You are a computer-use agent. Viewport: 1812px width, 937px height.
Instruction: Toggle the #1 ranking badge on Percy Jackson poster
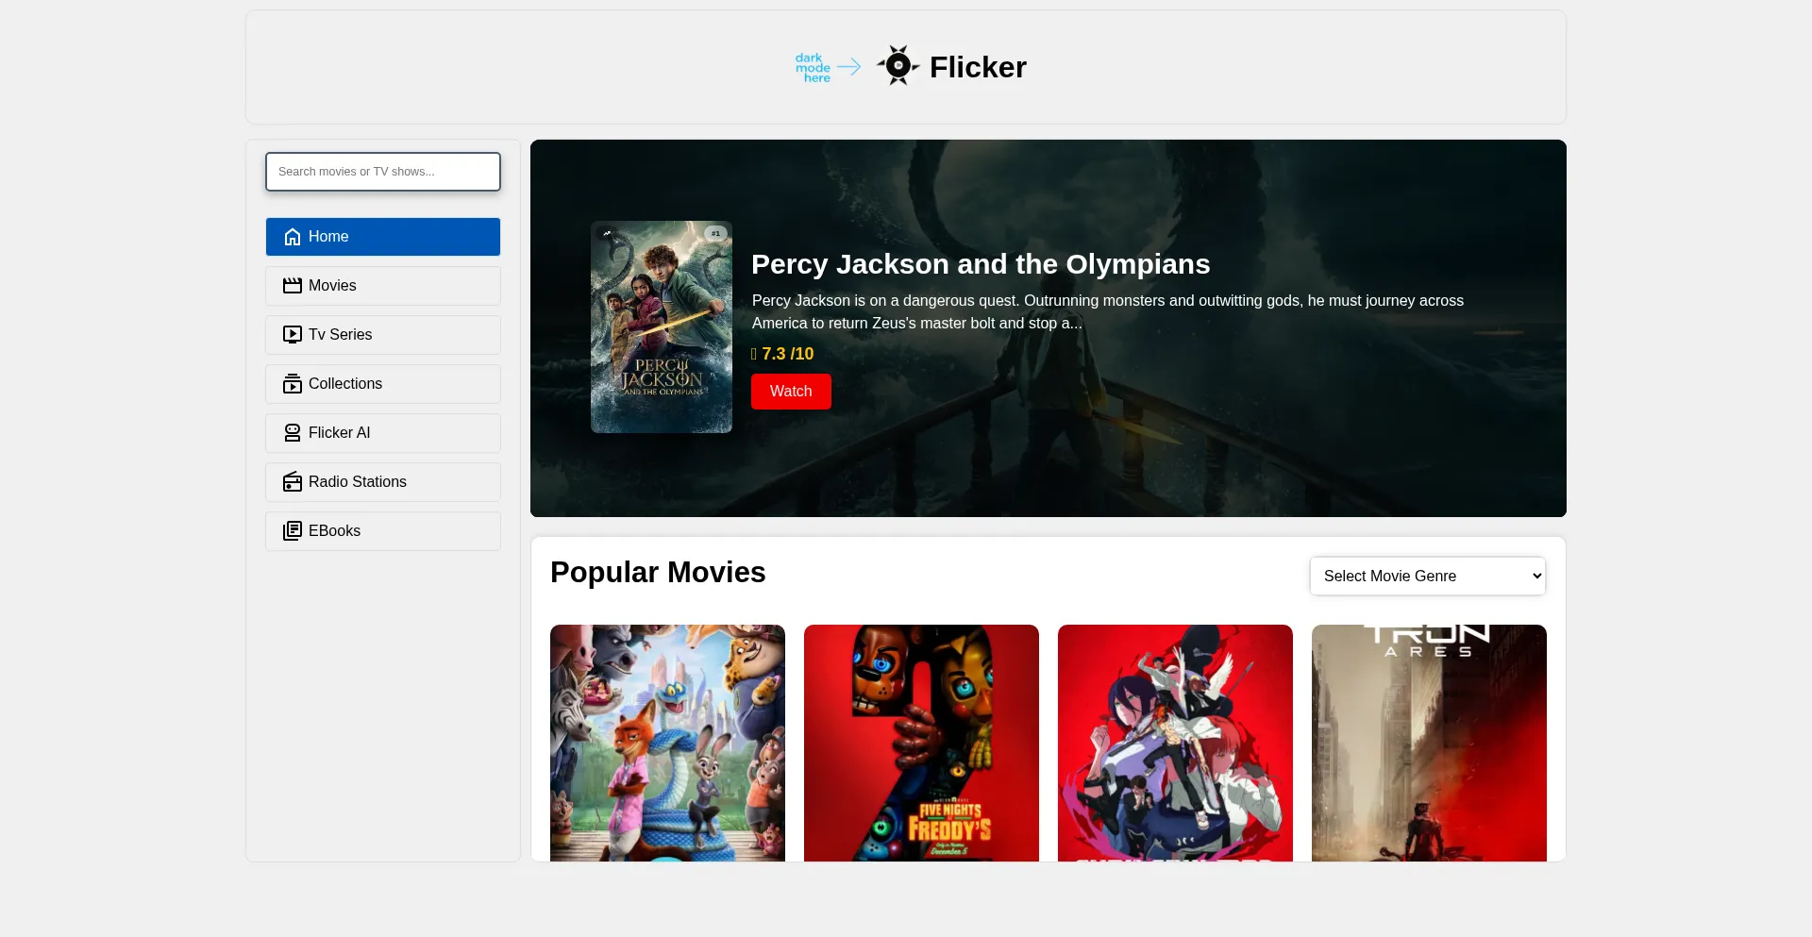(x=715, y=233)
